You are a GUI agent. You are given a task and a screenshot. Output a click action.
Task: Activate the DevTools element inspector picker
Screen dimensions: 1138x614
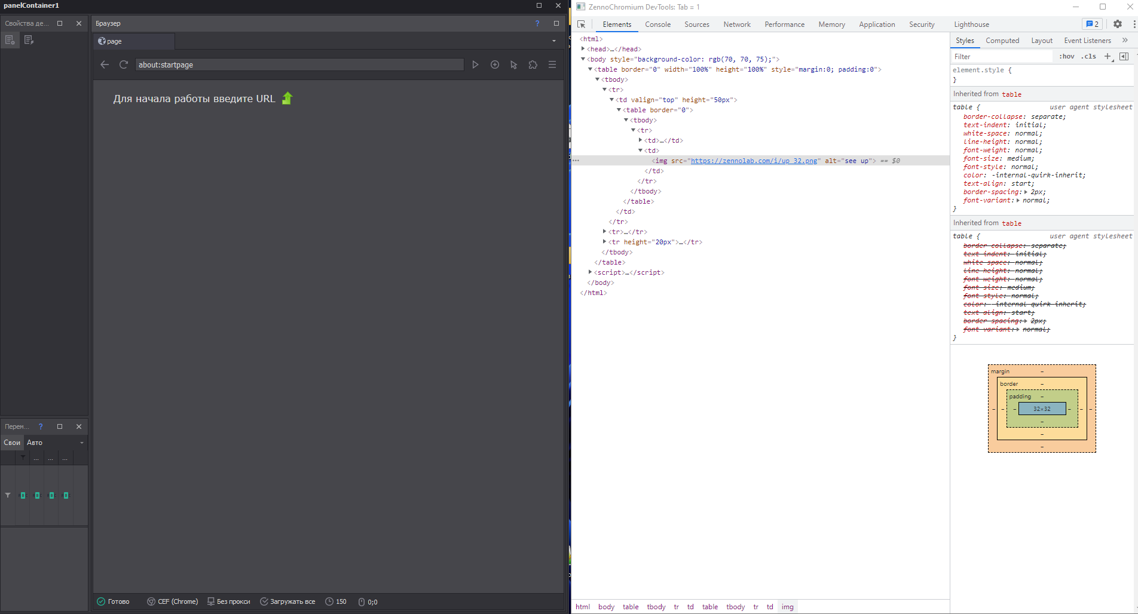point(581,24)
